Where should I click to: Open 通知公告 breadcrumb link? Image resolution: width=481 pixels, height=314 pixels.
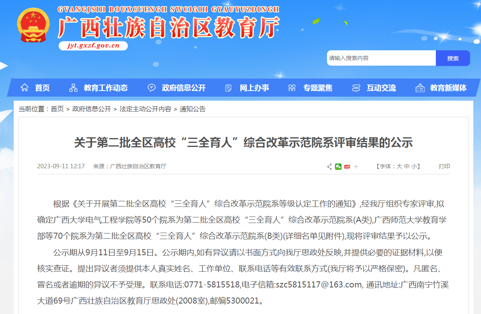point(192,109)
